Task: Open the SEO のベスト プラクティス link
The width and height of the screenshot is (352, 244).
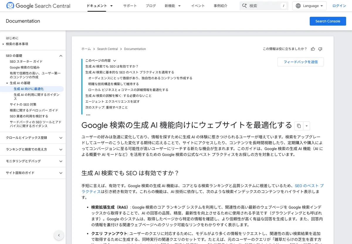Action: (x=203, y=189)
